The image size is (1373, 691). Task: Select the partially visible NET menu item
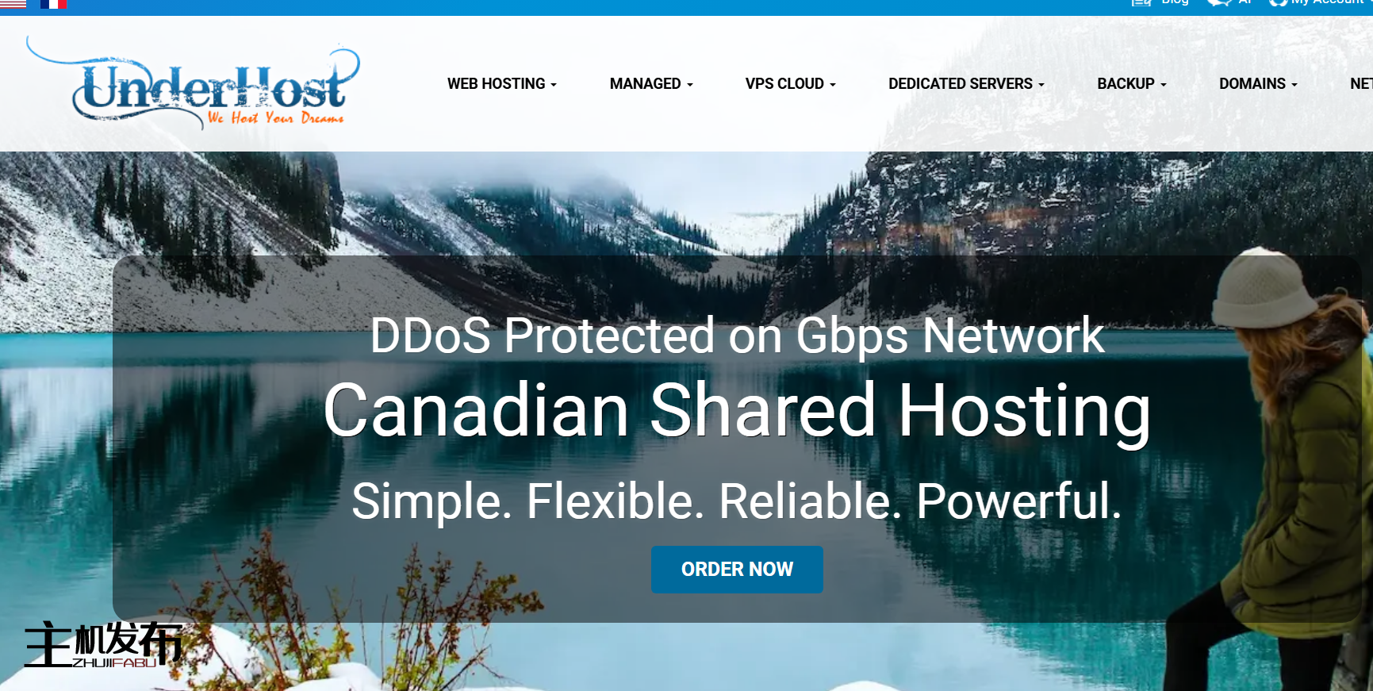(1361, 84)
